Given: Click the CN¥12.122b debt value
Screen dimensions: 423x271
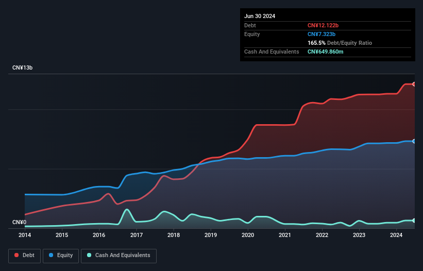Looking at the screenshot, I should [x=323, y=25].
